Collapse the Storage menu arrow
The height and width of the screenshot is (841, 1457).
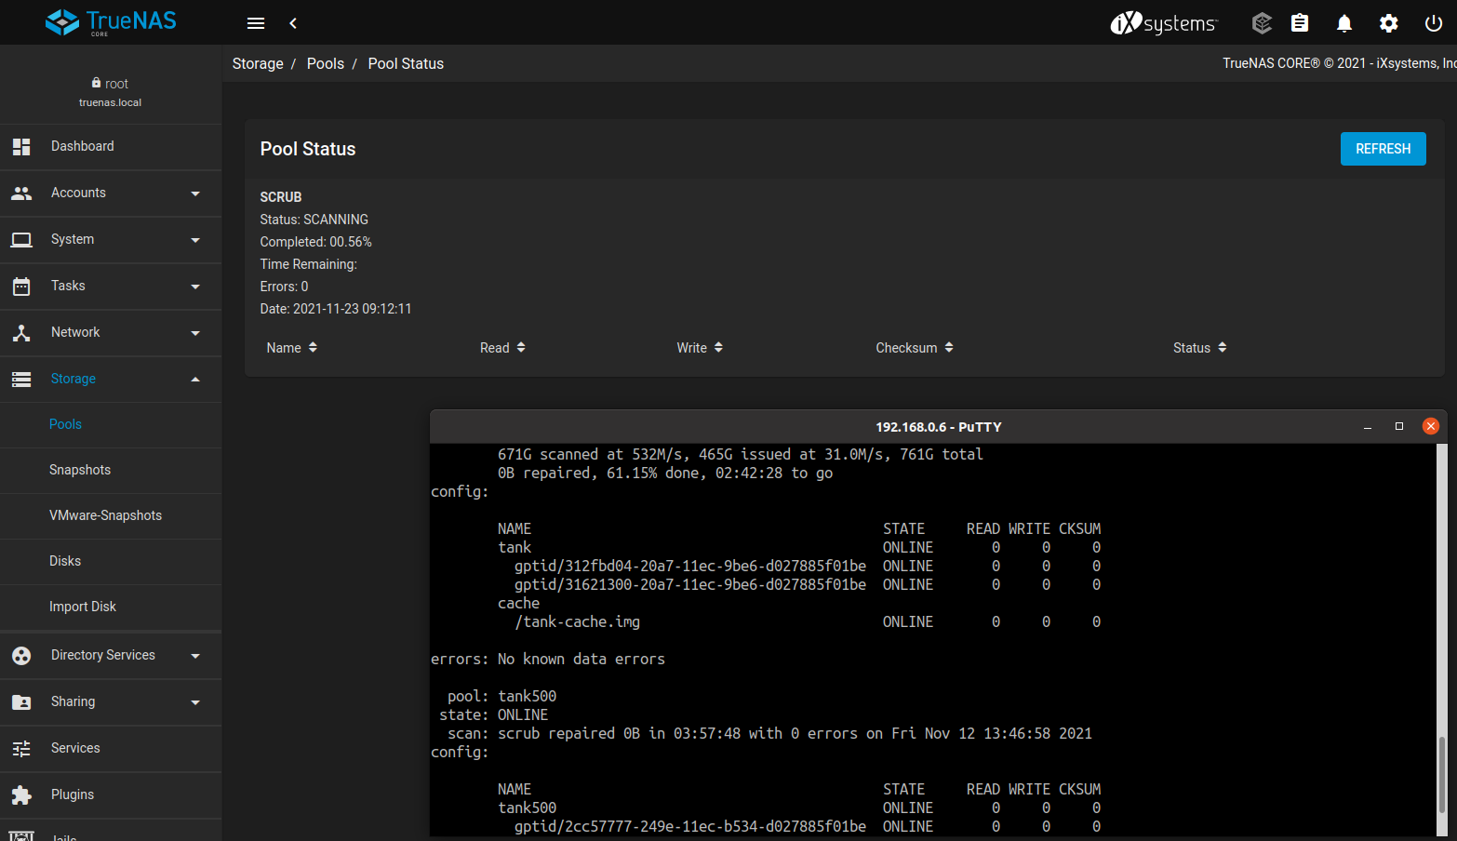(x=195, y=380)
